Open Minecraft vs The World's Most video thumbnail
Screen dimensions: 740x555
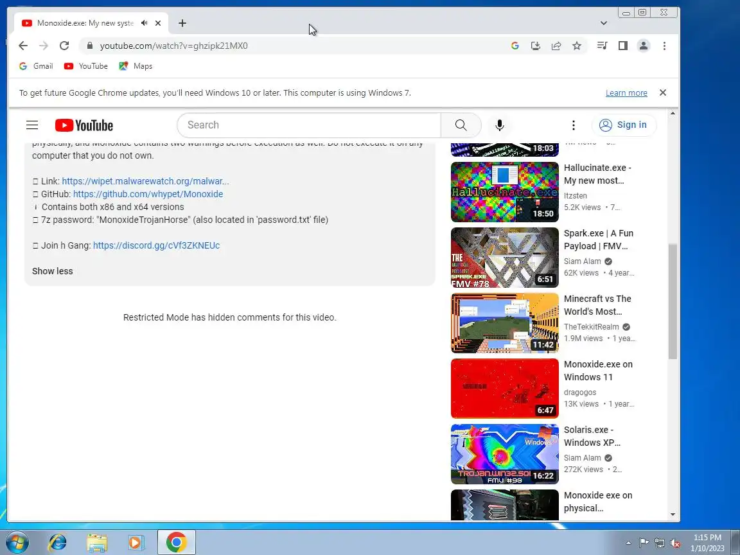pyautogui.click(x=504, y=323)
